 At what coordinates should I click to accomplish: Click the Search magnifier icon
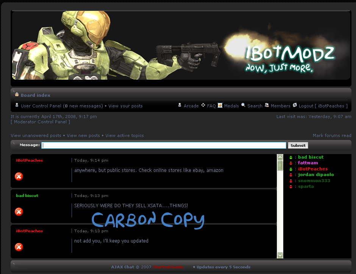(x=244, y=105)
